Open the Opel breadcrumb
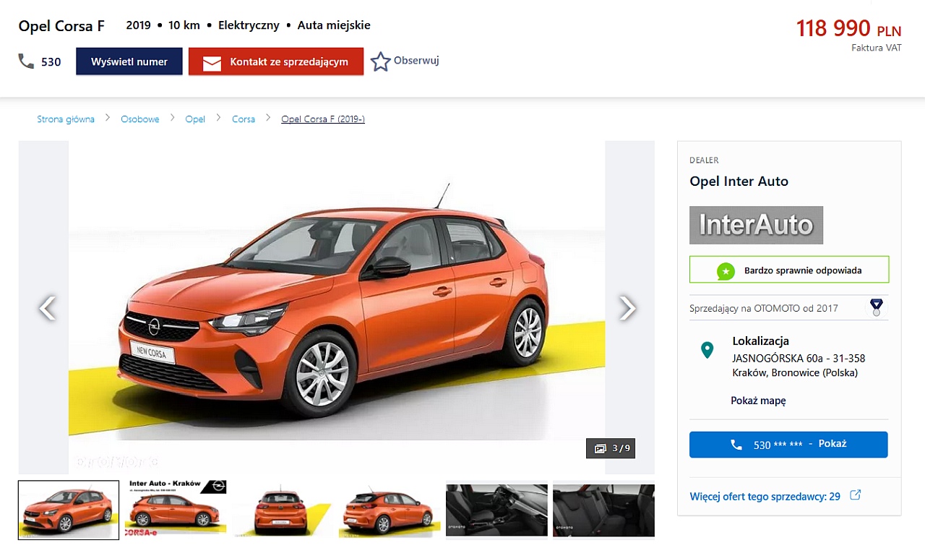 click(195, 119)
